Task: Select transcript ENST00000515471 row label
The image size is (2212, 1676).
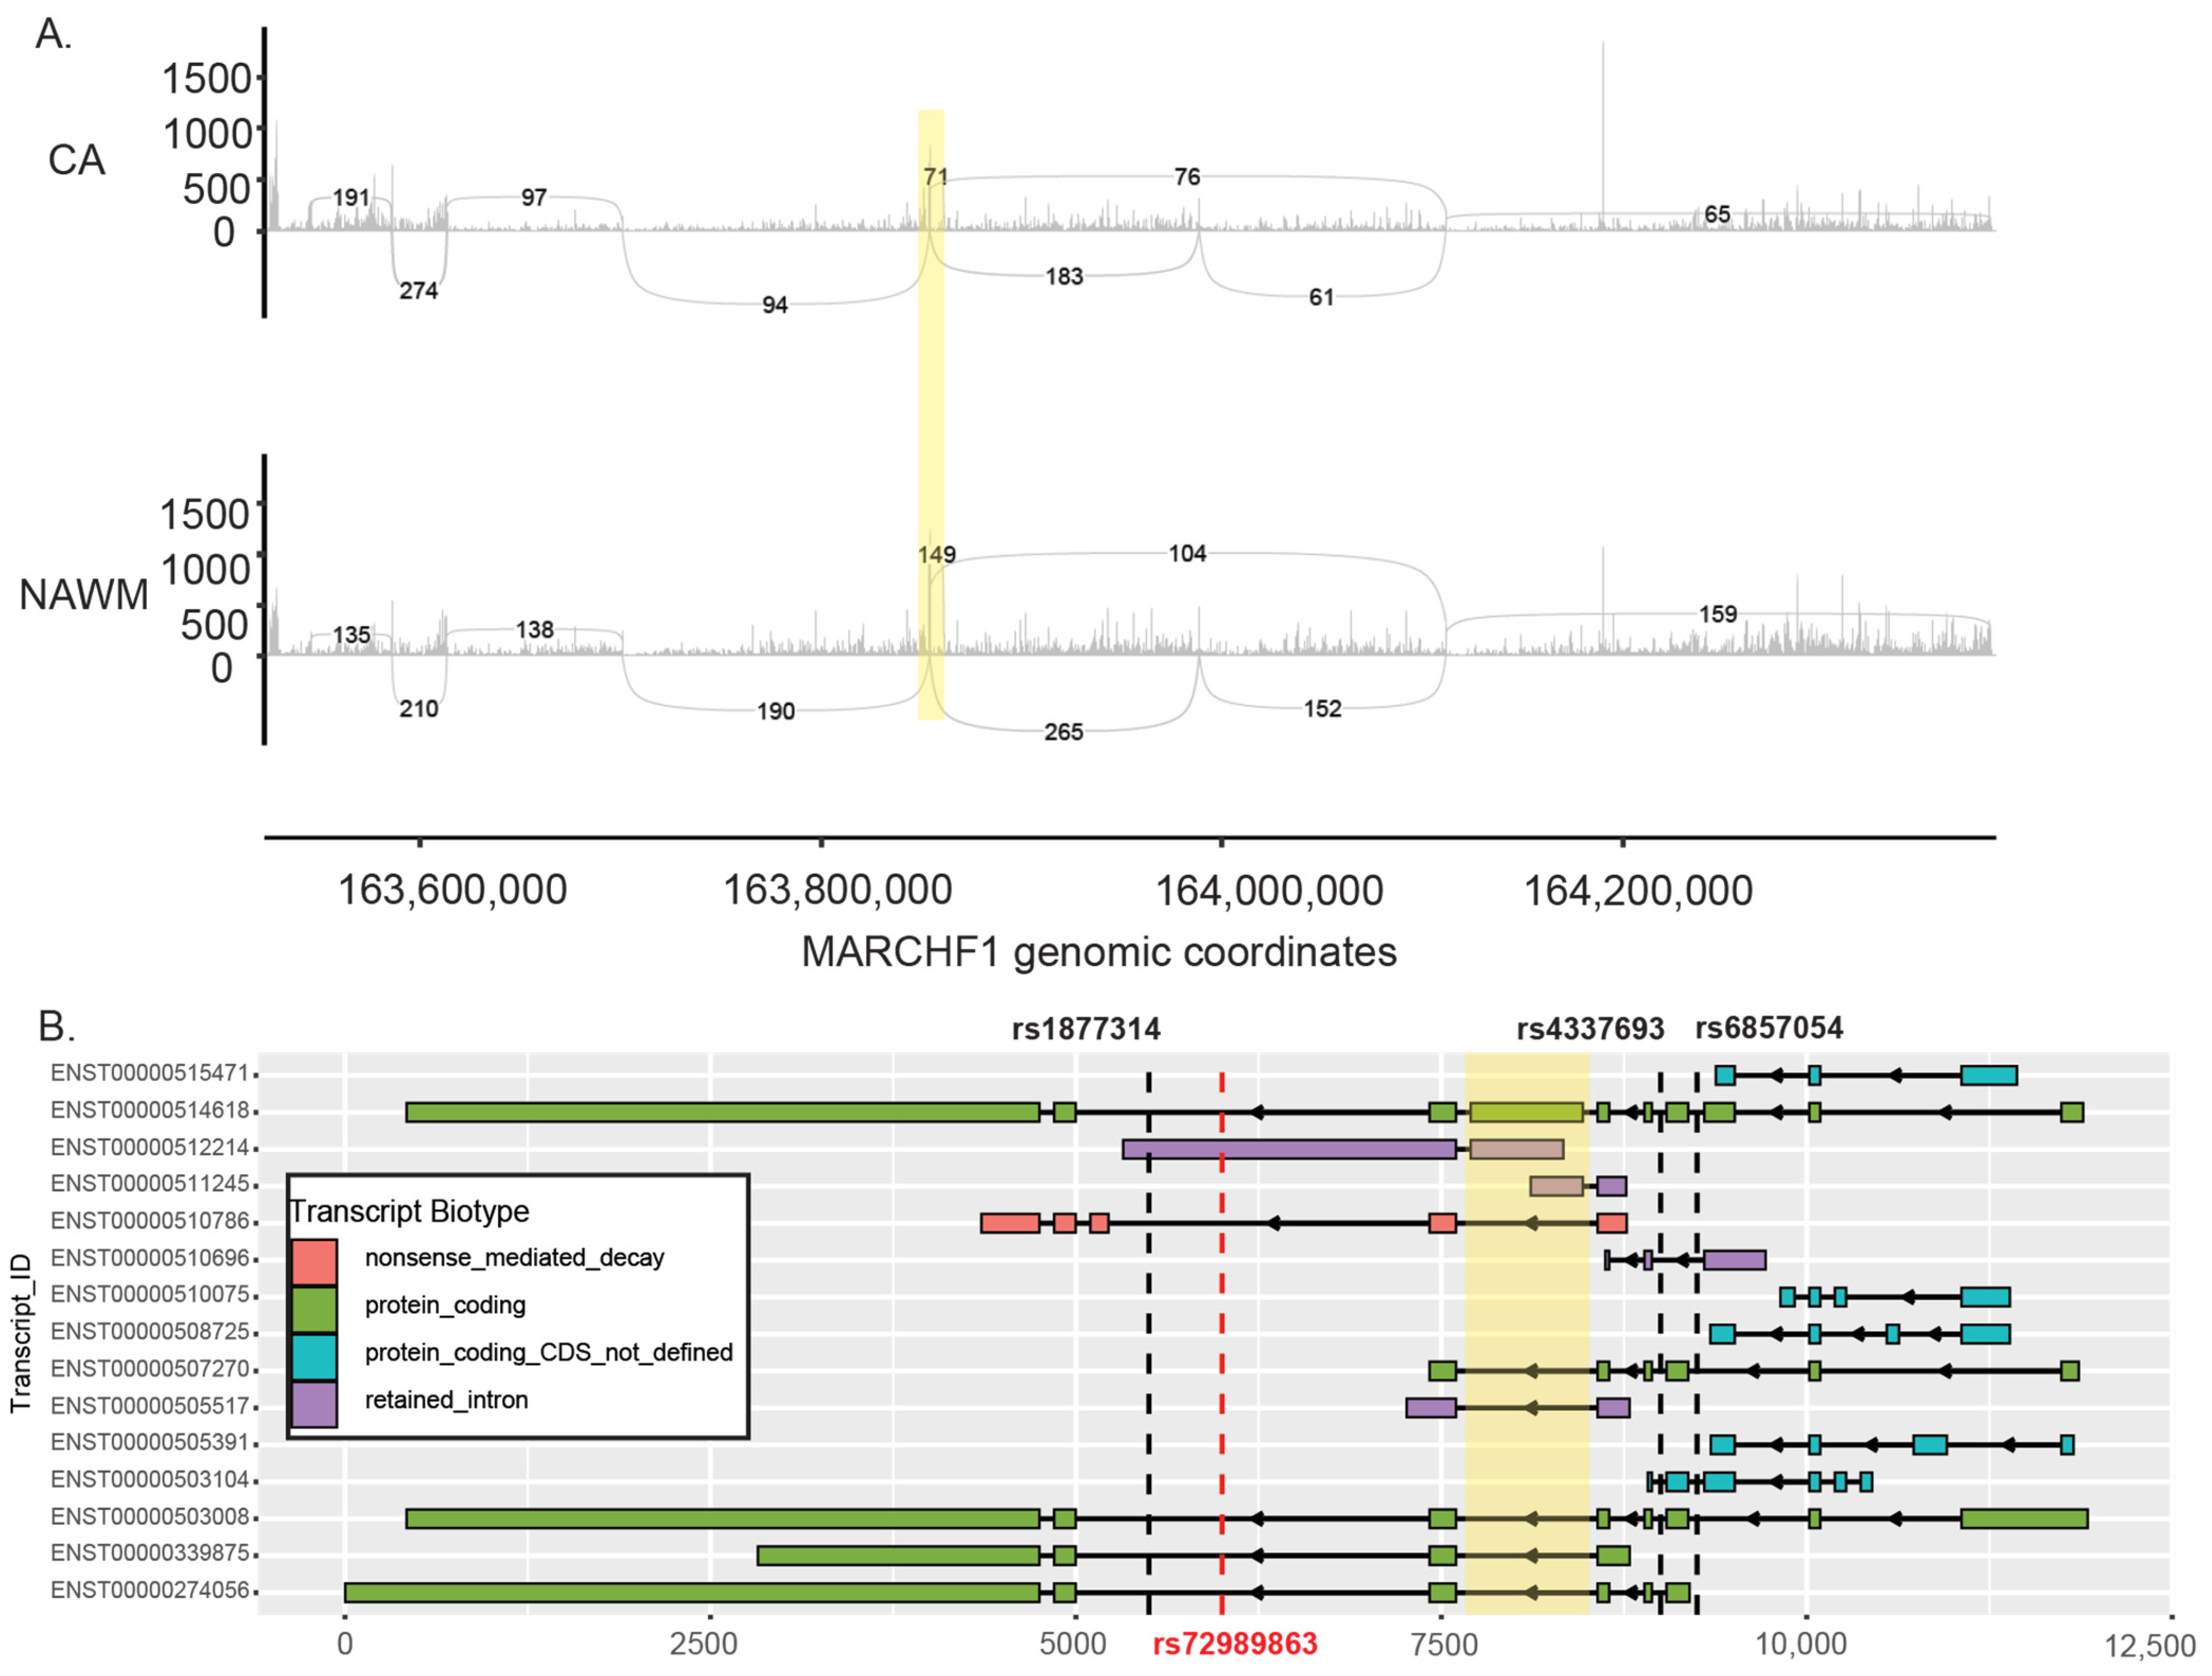Action: tap(149, 1073)
